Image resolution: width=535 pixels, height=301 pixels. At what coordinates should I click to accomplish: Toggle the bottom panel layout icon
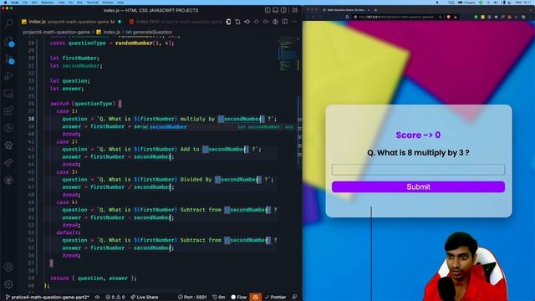click(x=275, y=10)
